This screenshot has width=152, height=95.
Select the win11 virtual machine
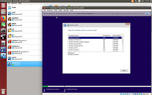[25, 58]
